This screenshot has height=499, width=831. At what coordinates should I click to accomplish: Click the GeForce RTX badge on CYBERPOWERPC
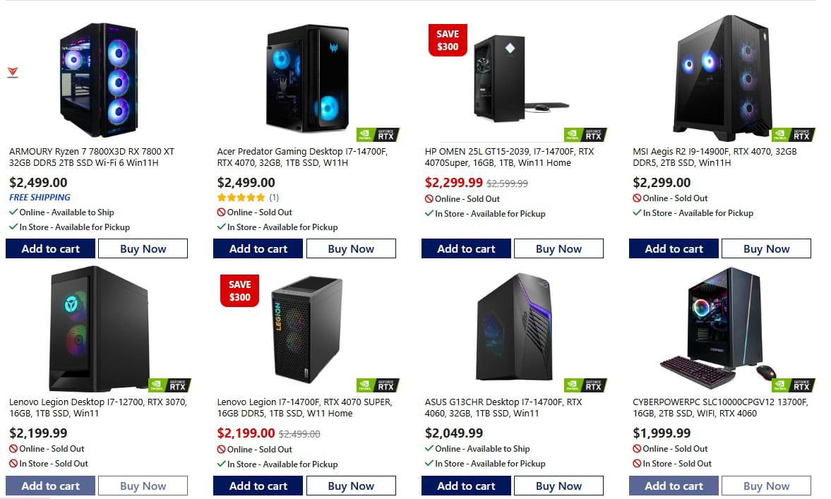click(x=794, y=385)
